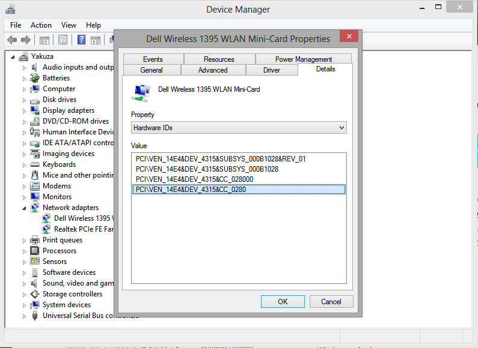478x348 pixels.
Task: Select hardware ID ending REV_01
Action: pos(239,159)
